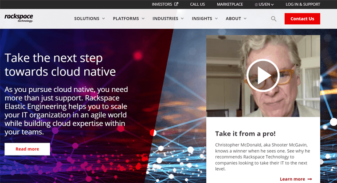Image resolution: width=337 pixels, height=183 pixels.
Task: Open the About menu
Action: [233, 19]
